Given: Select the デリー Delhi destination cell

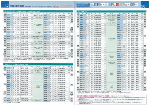Looking at the screenshot, I should tap(38, 101).
